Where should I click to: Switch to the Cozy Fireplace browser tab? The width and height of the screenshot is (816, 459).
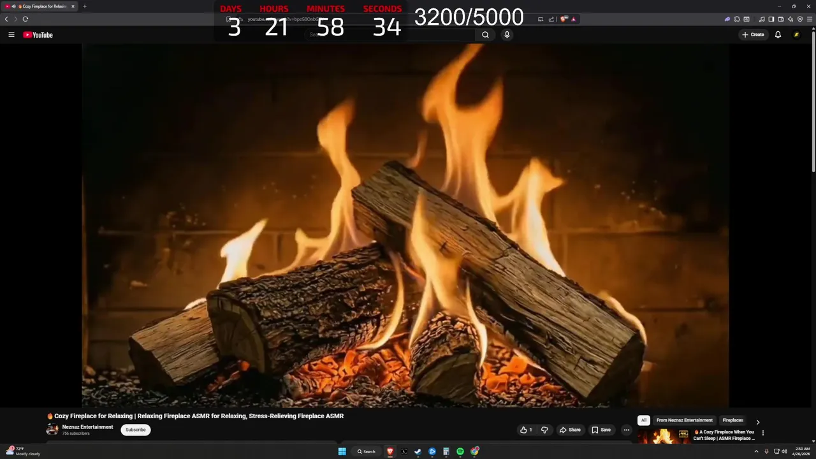(40, 6)
